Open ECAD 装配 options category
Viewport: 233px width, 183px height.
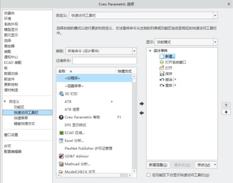[x=13, y=62]
